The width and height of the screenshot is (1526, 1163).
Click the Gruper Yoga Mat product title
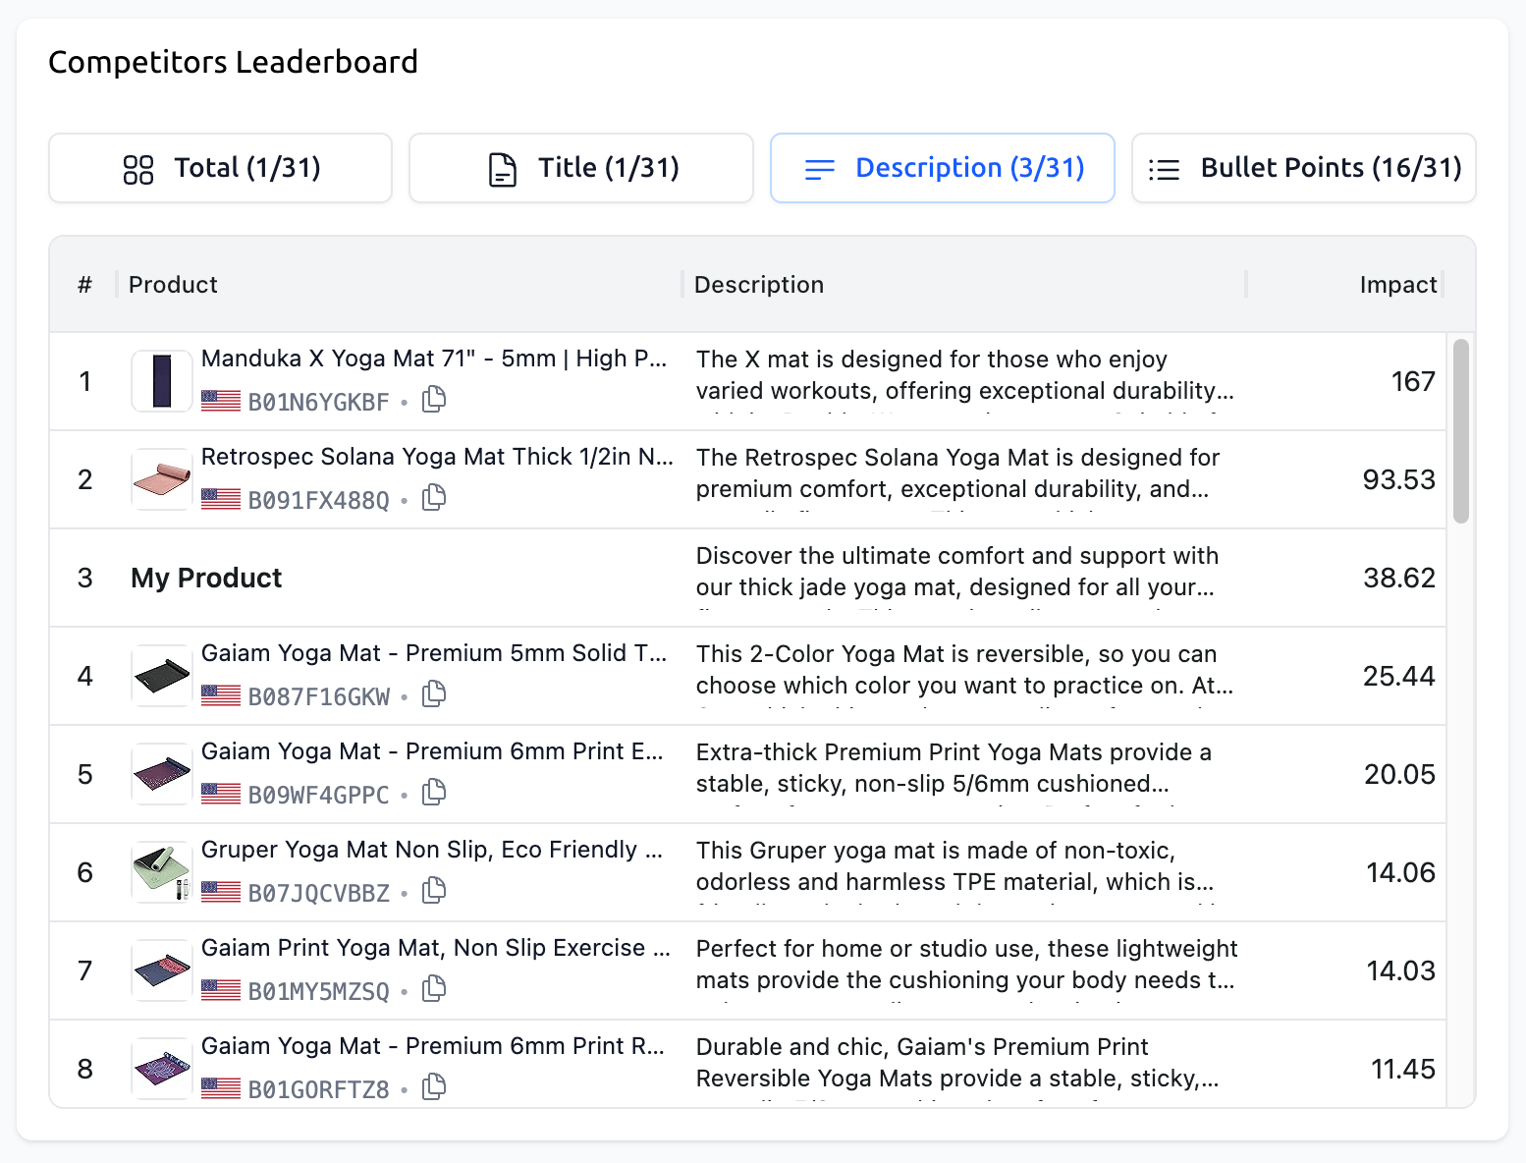click(432, 850)
